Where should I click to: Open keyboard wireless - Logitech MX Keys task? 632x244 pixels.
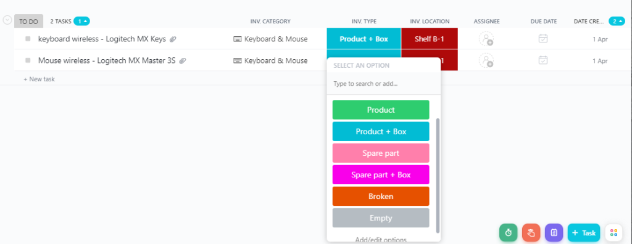point(102,39)
